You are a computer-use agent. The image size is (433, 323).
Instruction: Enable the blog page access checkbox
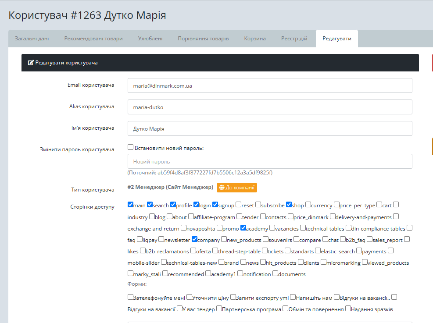click(152, 217)
